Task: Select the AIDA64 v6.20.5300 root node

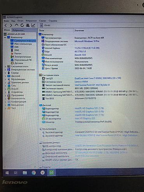Action: (x=16, y=34)
